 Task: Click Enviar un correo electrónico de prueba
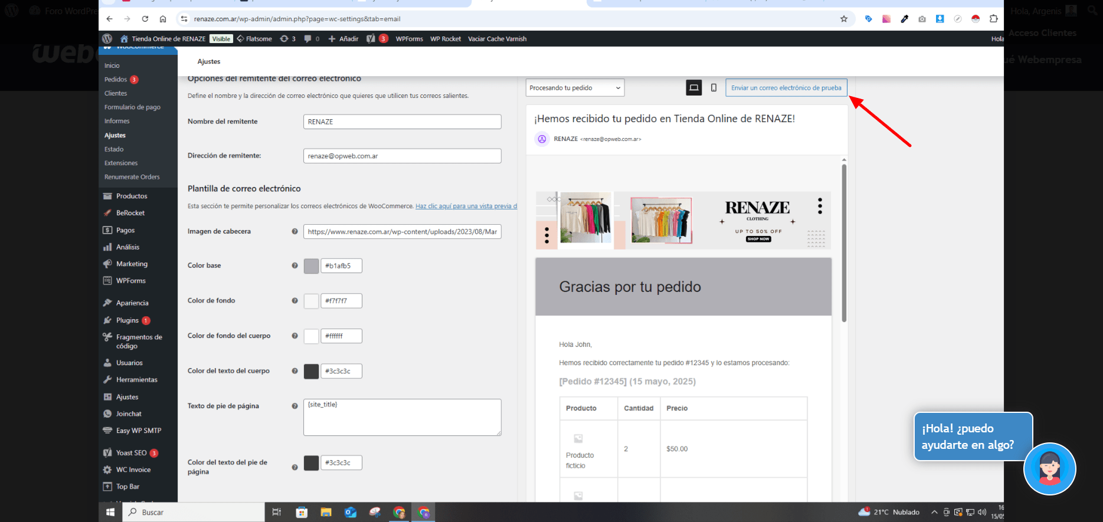786,88
